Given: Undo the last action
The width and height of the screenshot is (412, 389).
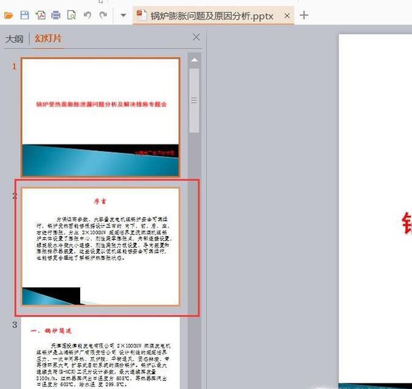Looking at the screenshot, I should click(87, 15).
